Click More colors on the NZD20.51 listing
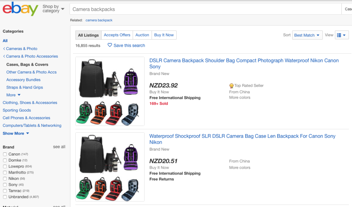The height and width of the screenshot is (207, 352). pyautogui.click(x=240, y=168)
